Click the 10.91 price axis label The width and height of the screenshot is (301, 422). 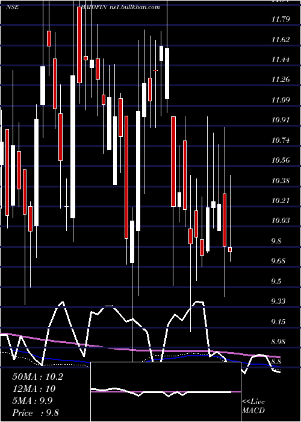[x=281, y=120]
